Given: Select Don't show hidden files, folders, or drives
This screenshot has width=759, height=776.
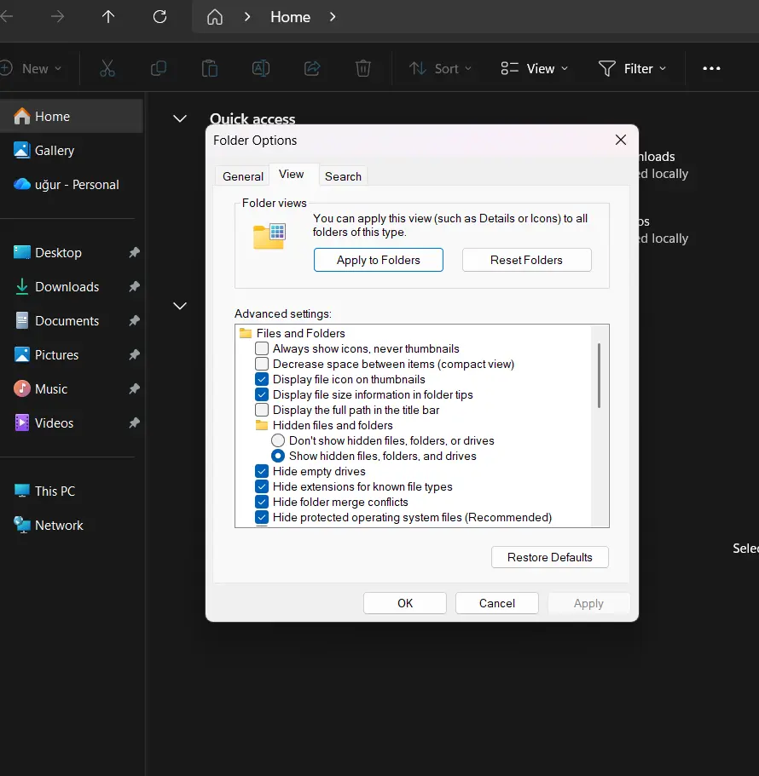Looking at the screenshot, I should (x=278, y=440).
